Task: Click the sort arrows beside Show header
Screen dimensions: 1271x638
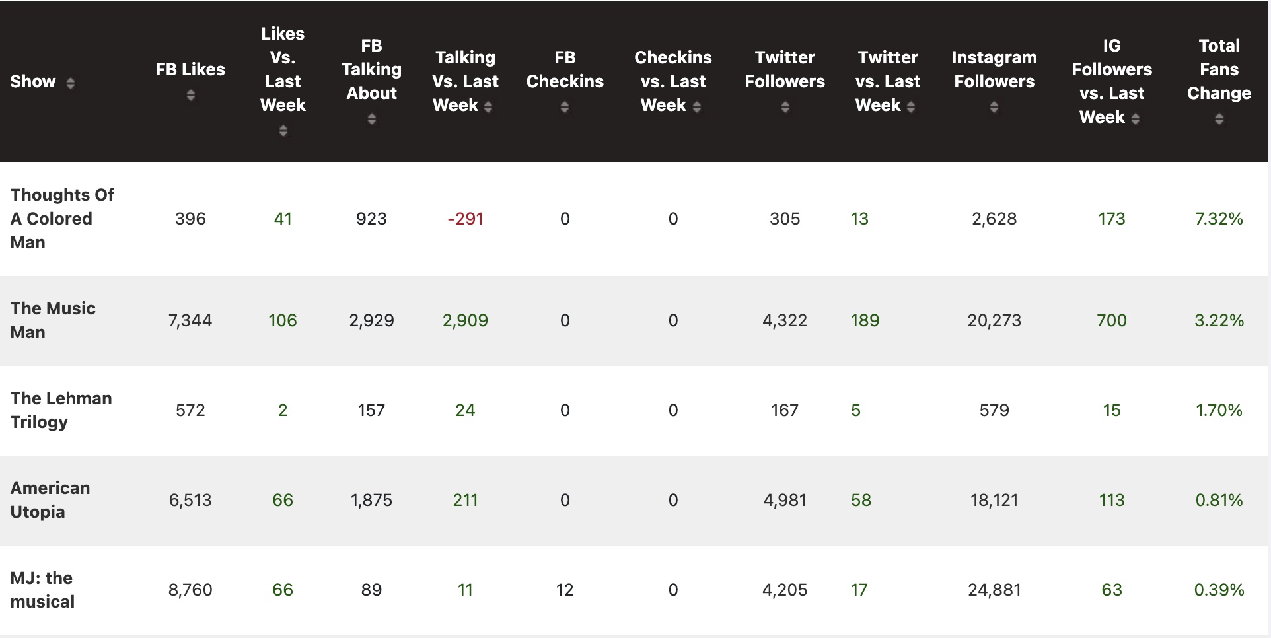Action: coord(71,83)
